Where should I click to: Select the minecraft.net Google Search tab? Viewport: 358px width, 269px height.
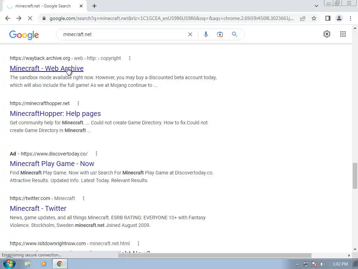point(43,6)
